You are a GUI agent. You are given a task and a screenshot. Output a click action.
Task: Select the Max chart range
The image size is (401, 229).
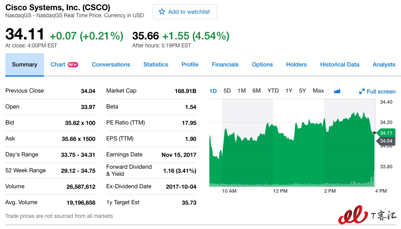(318, 91)
